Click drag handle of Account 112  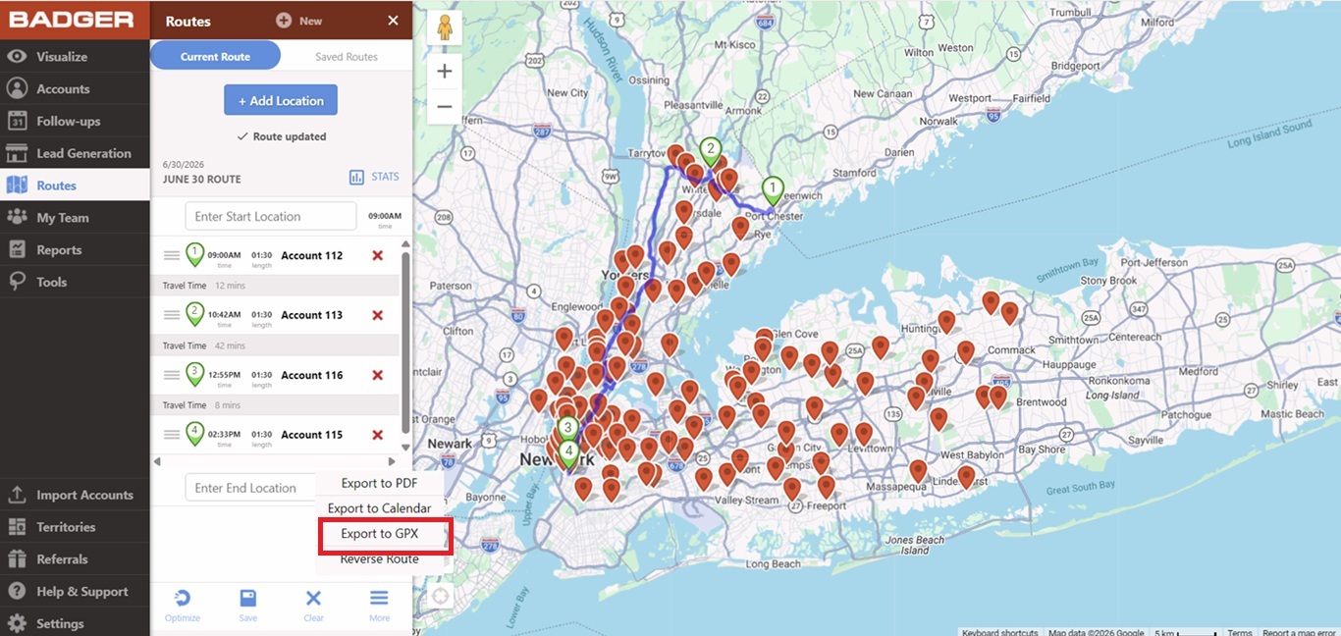point(172,255)
